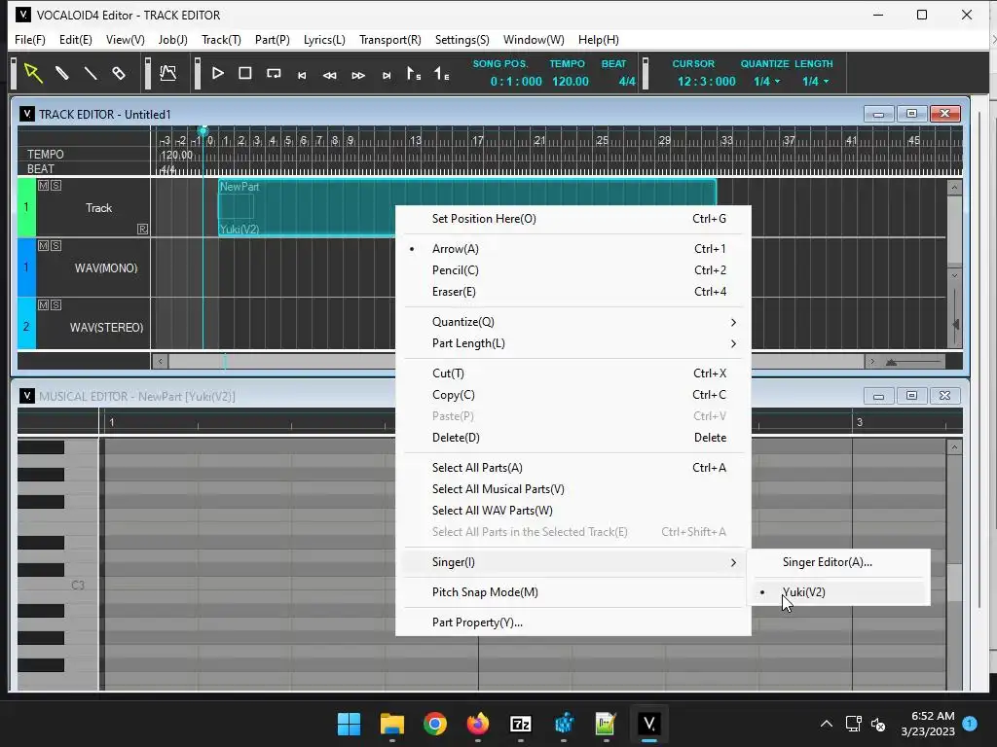Open Windows Start menu
Viewport: 997px width, 747px height.
pyautogui.click(x=349, y=724)
